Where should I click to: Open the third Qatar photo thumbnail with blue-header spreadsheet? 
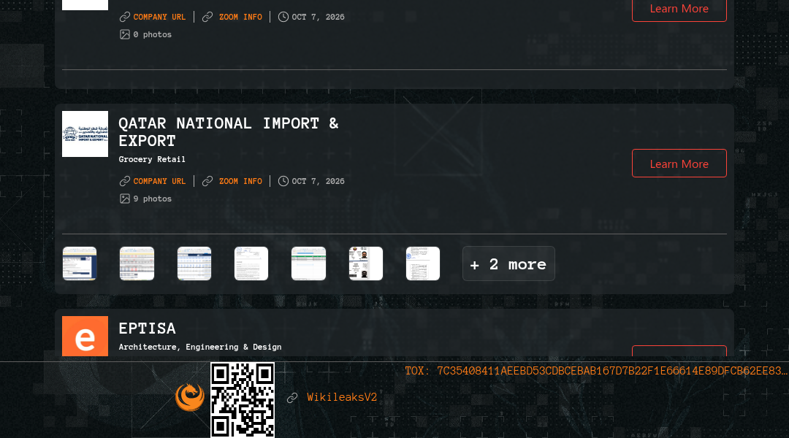(194, 263)
